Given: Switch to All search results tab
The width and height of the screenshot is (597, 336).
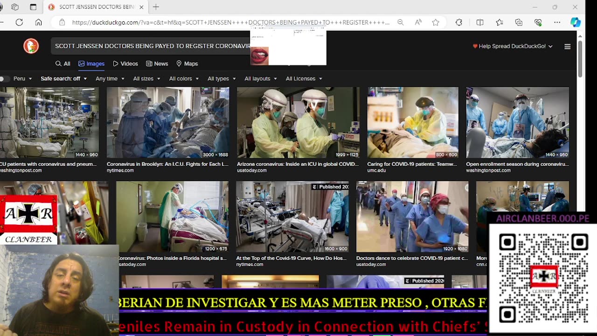Looking at the screenshot, I should (62, 63).
